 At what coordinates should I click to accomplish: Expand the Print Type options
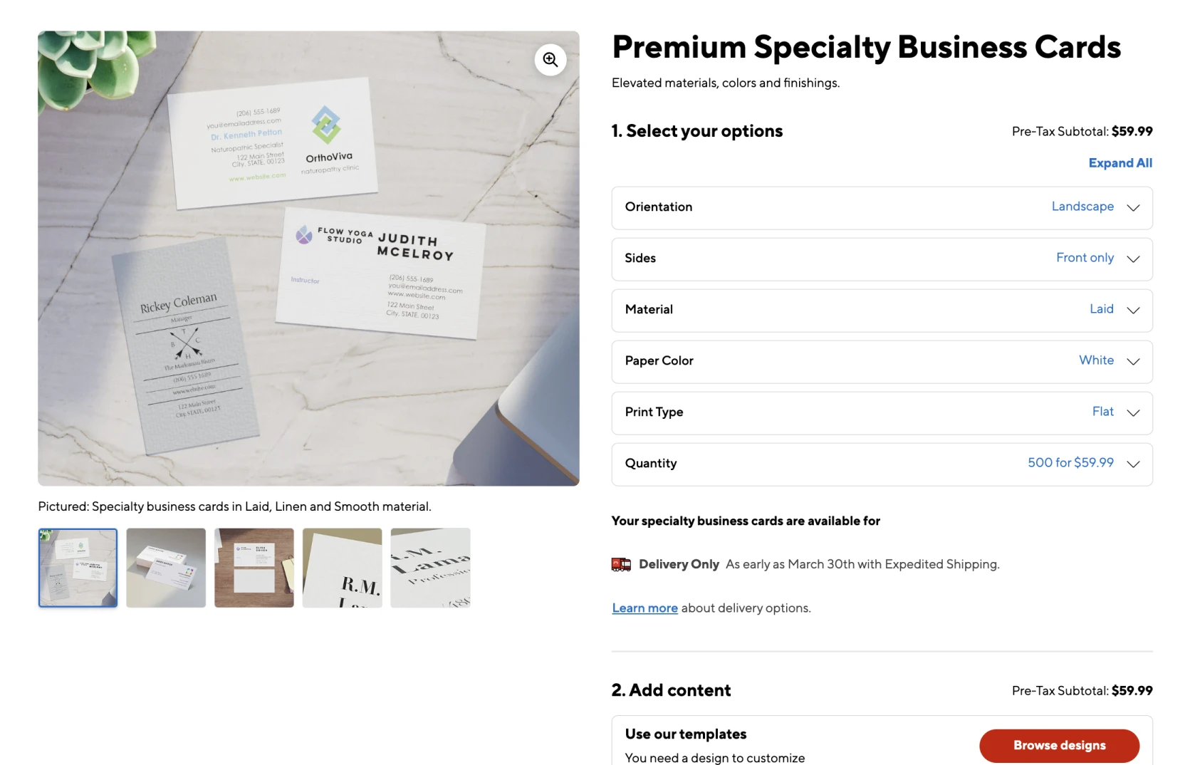(881, 412)
